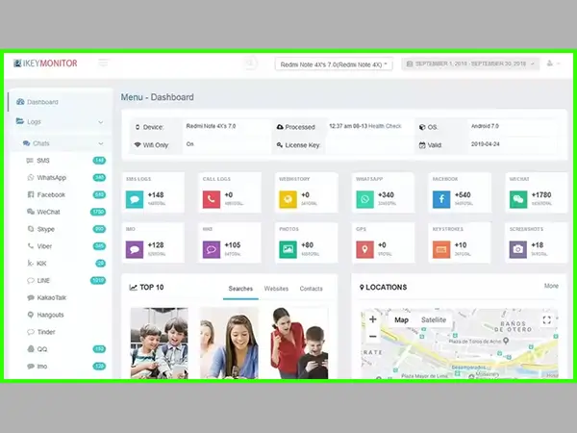Viewport: 577px width, 433px height.
Task: Click the +340 WhatsApp count
Action: pos(386,194)
